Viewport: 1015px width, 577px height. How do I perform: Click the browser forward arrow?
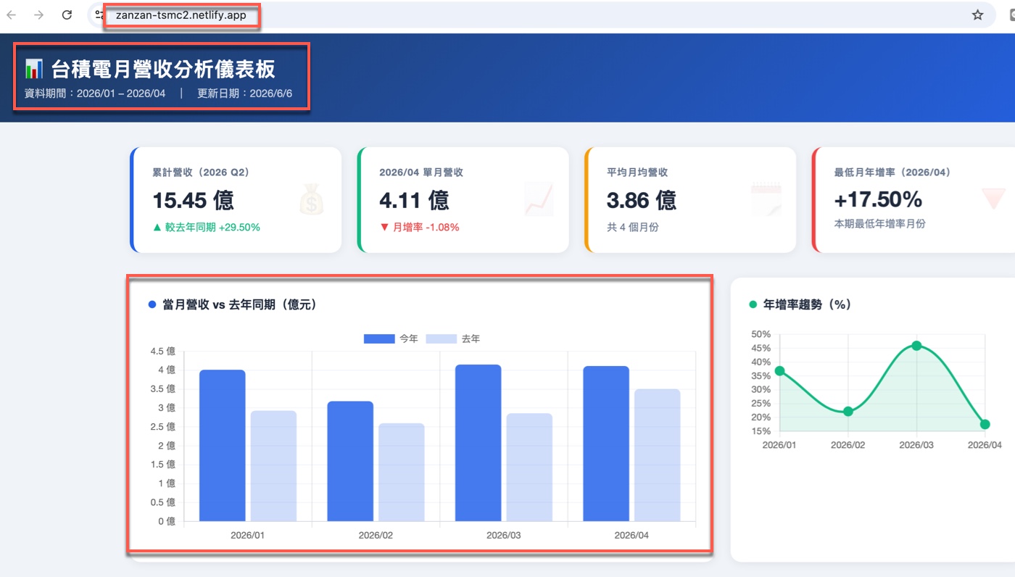[39, 15]
